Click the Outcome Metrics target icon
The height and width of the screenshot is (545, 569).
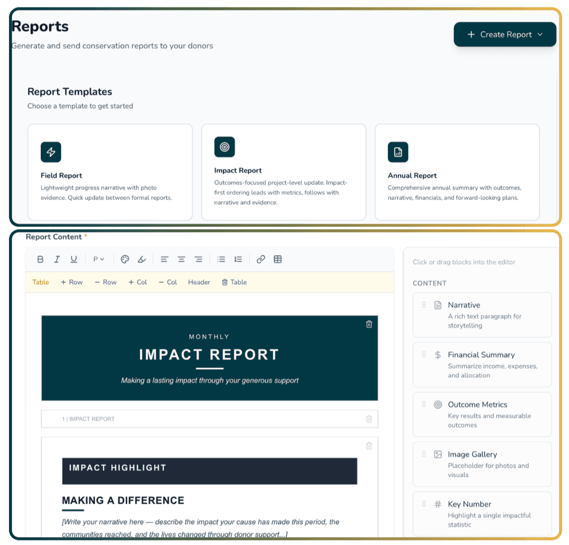[438, 404]
